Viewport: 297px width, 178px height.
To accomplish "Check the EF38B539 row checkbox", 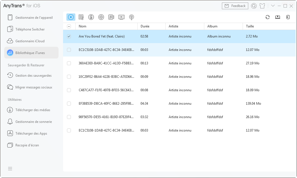I will [69, 104].
